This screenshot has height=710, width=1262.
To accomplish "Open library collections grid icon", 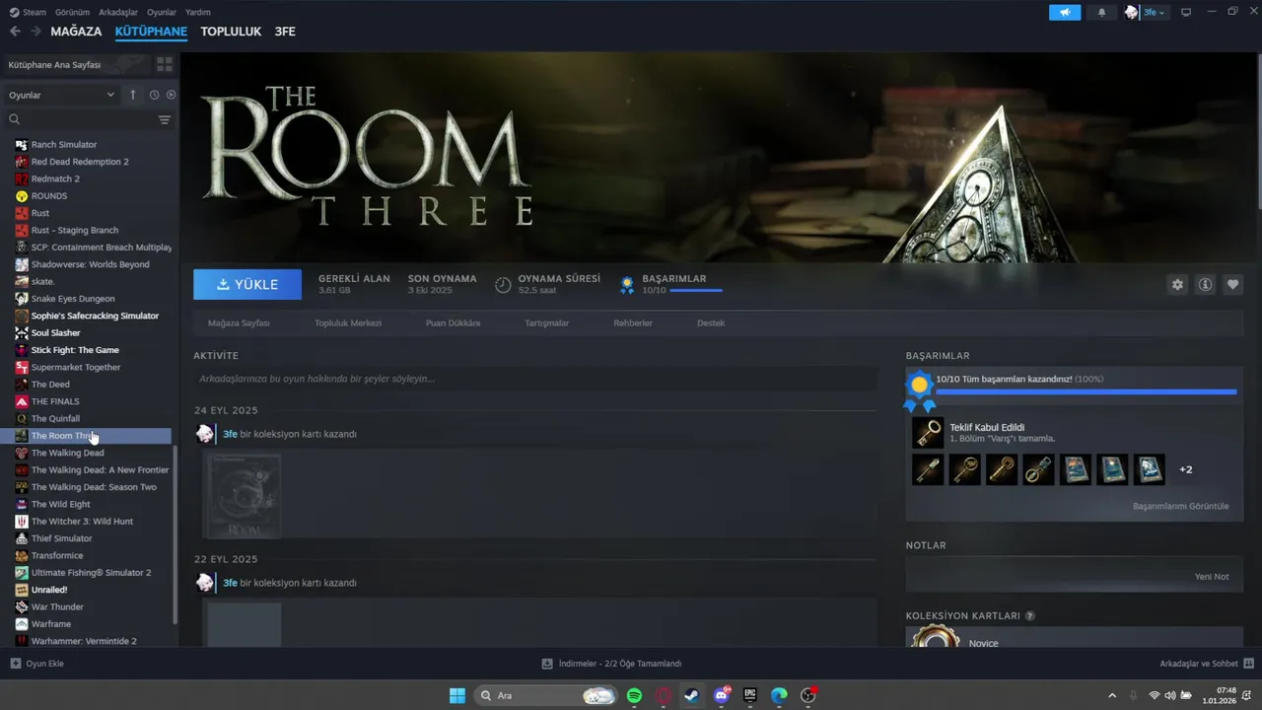I will (x=165, y=64).
